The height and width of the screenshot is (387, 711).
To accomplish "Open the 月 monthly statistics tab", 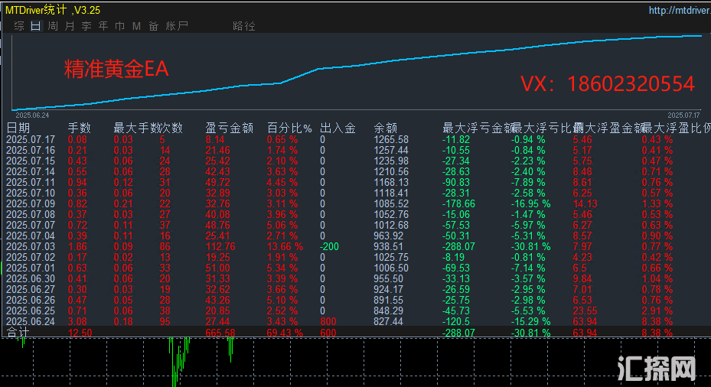I will 70,26.
